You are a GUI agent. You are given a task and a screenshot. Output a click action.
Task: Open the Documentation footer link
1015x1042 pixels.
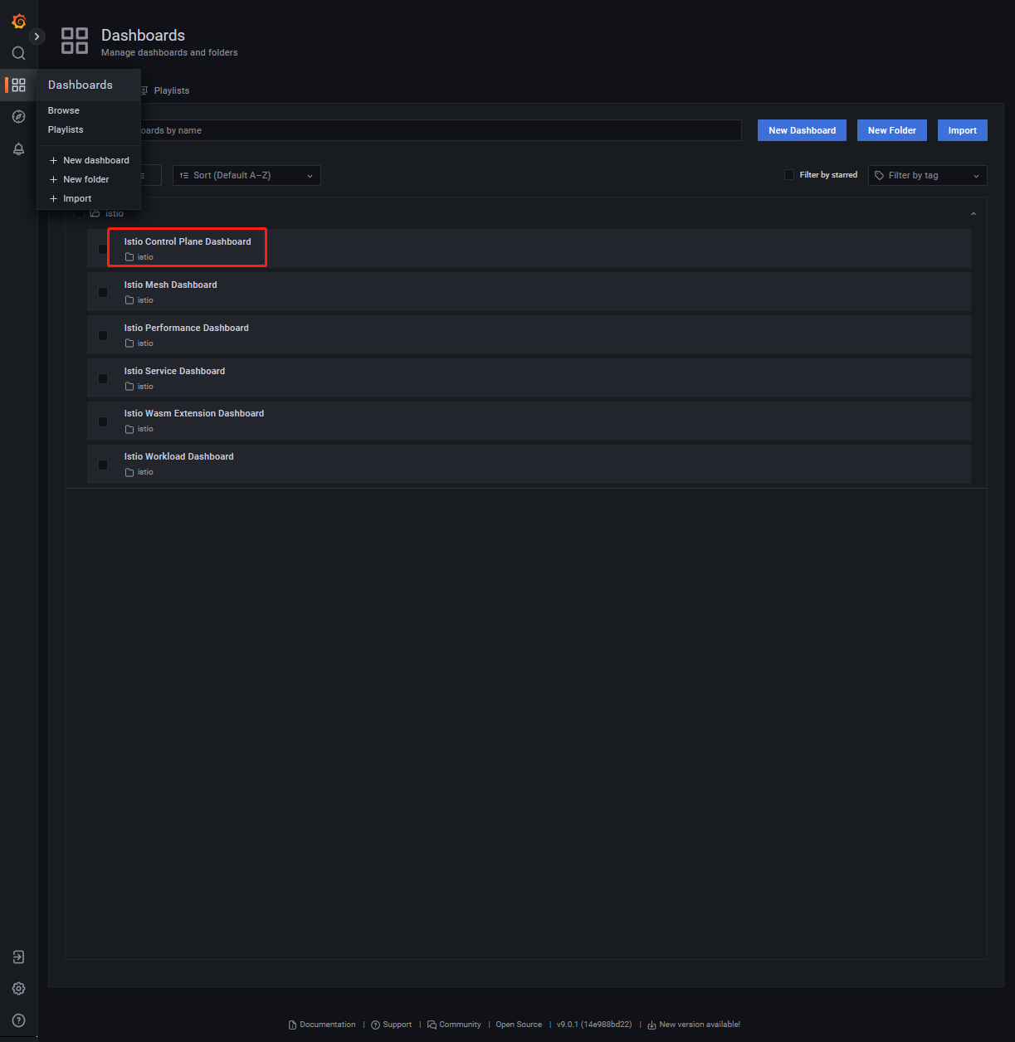click(x=322, y=1025)
